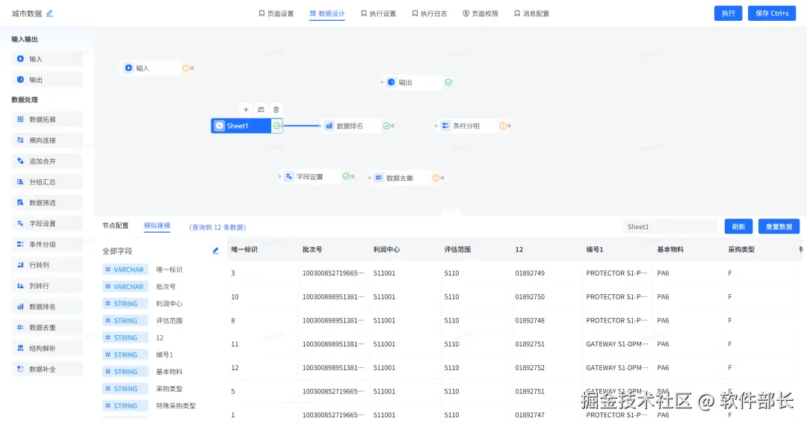Select the 输入 node on canvas
Screen dimensions: 807x424
(158, 68)
